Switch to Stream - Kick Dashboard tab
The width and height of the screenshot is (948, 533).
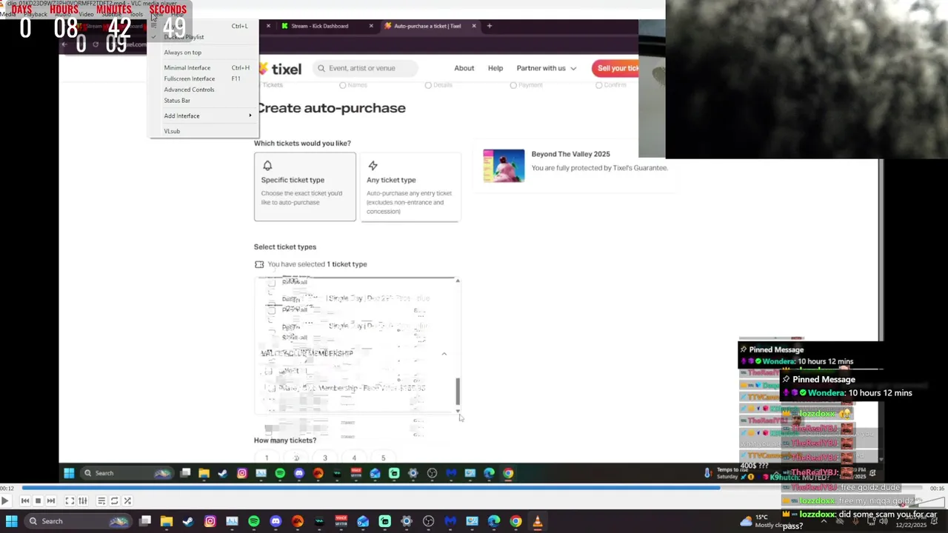pos(320,26)
